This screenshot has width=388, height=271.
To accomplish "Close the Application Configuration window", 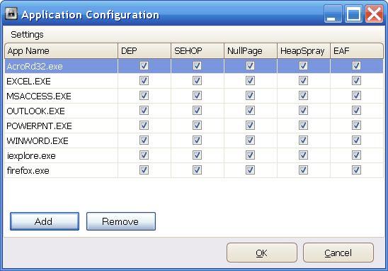I will pyautogui.click(x=374, y=14).
